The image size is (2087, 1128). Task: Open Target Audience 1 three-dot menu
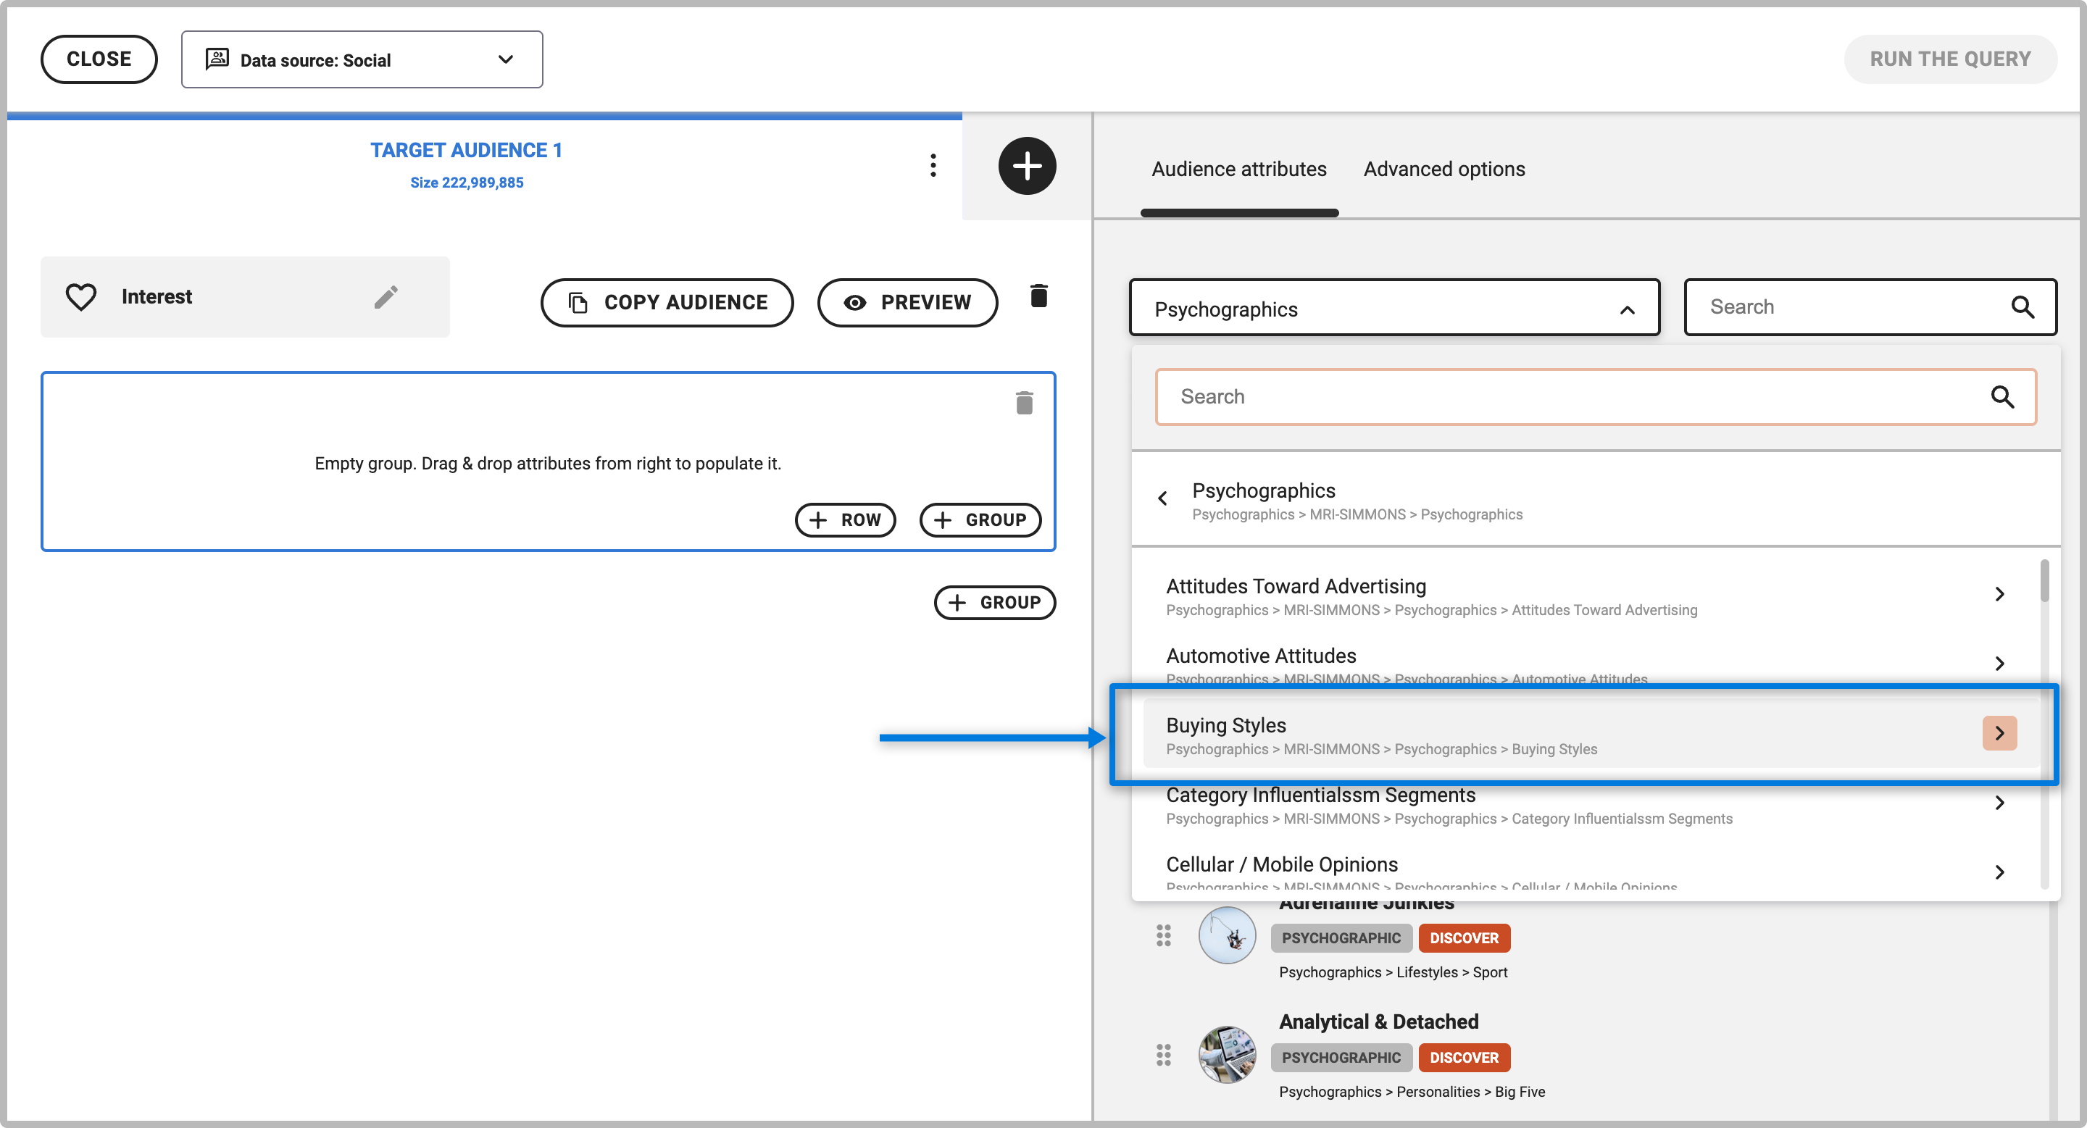(933, 165)
